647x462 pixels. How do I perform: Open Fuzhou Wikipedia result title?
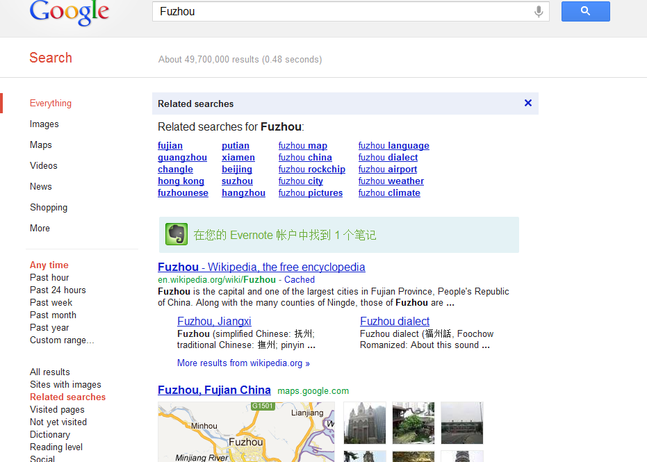261,267
